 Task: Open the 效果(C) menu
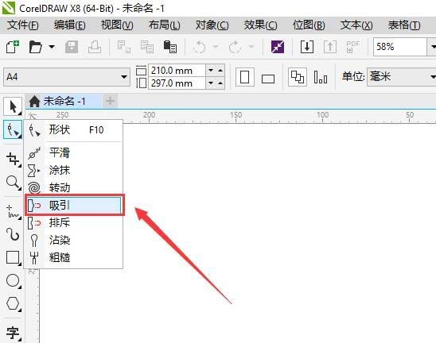coord(260,25)
